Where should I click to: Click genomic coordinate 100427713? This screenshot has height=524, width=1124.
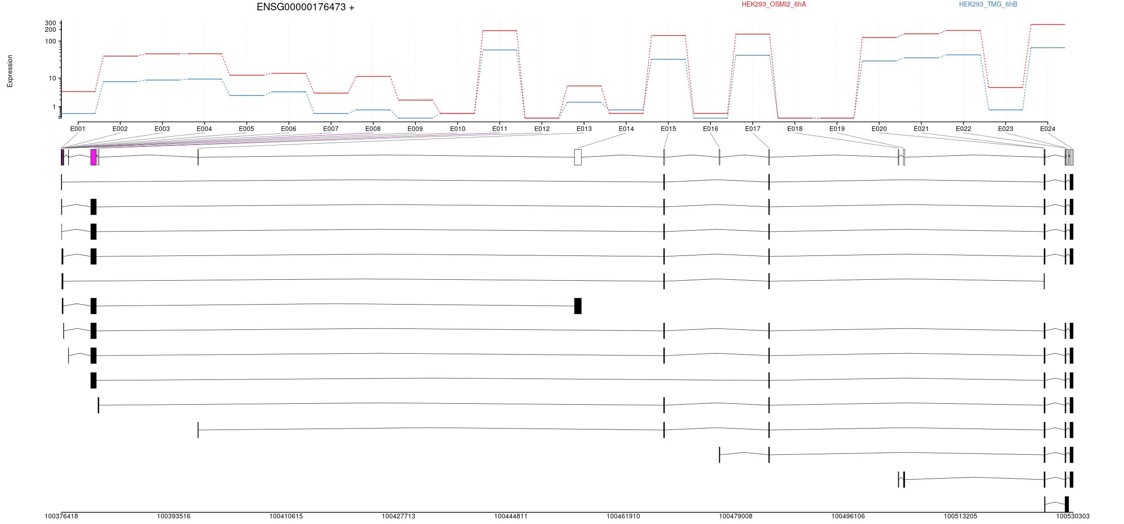click(399, 517)
